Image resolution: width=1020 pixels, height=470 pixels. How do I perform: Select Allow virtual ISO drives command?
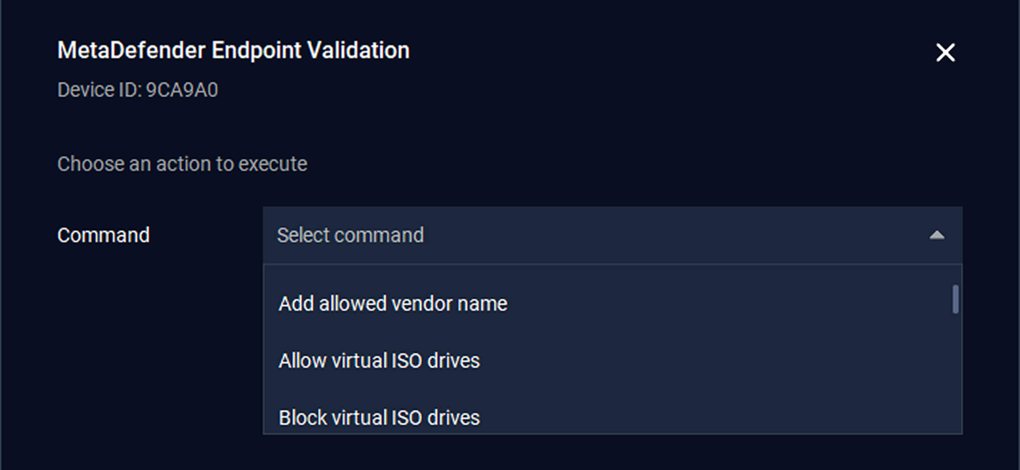(379, 361)
